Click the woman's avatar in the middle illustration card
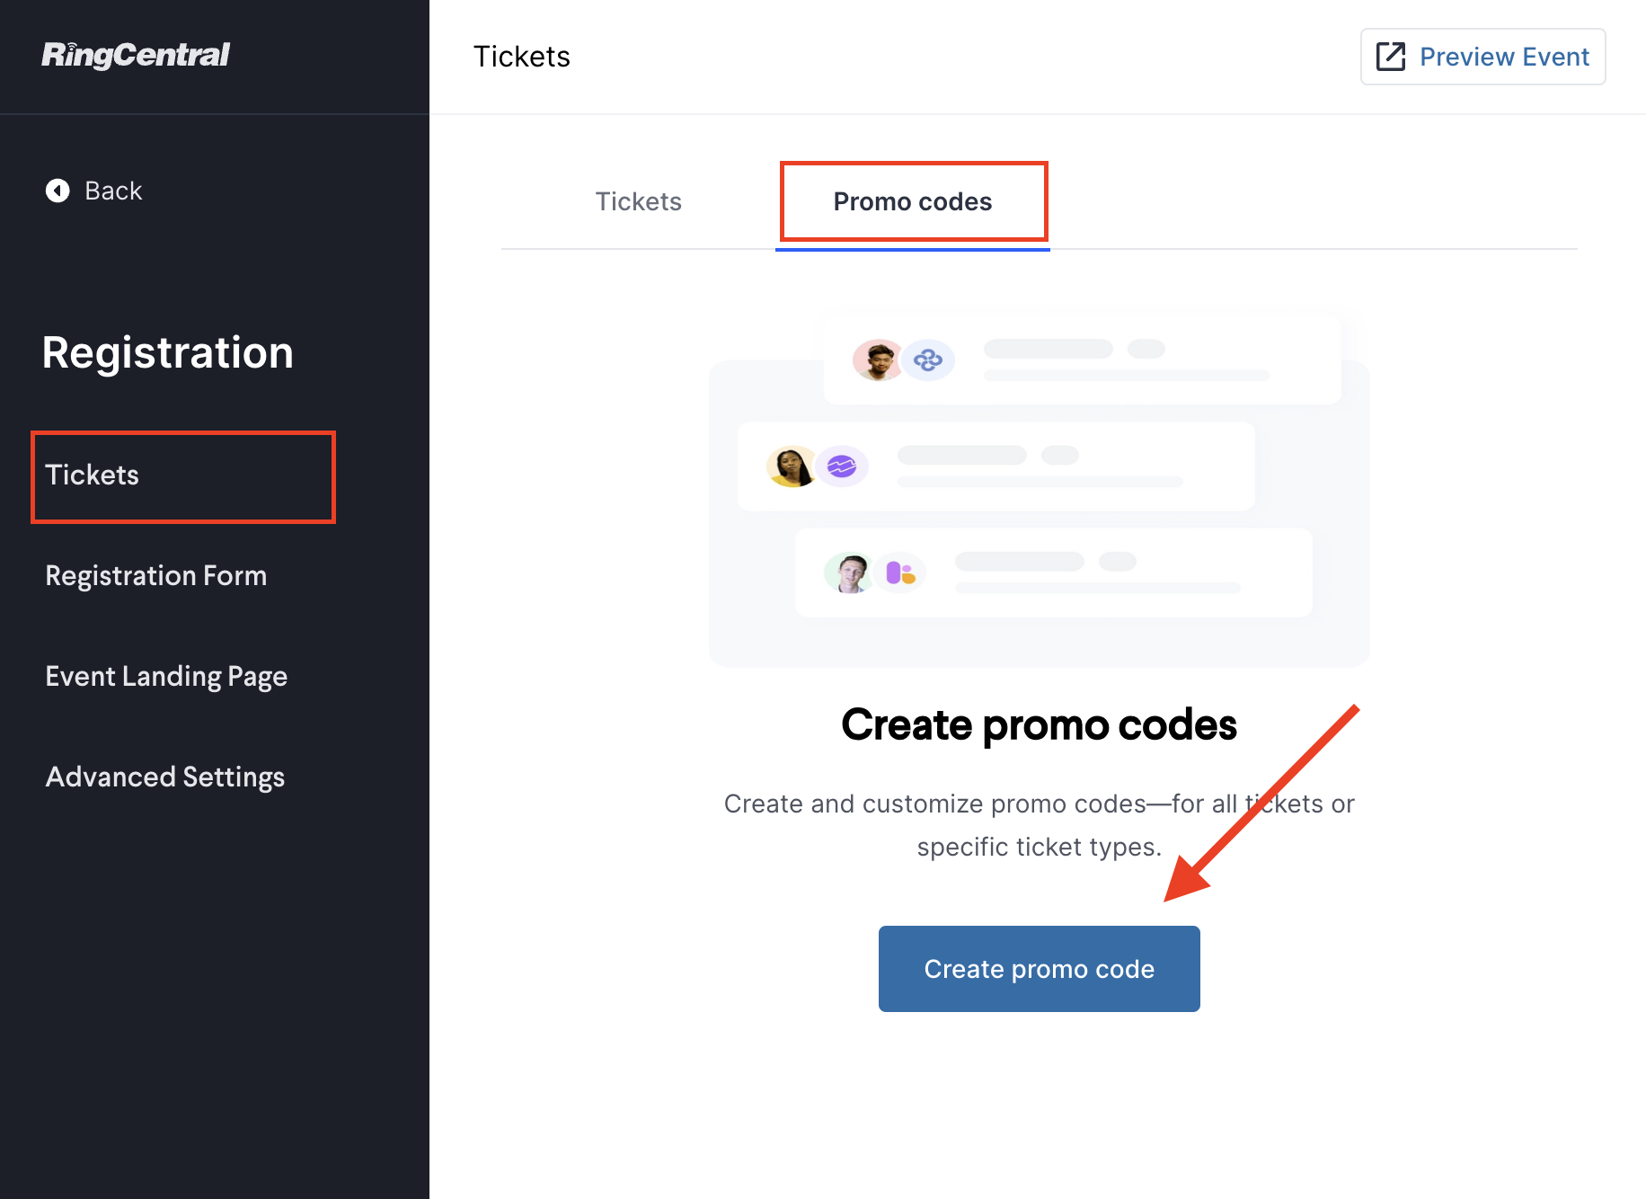 [791, 466]
